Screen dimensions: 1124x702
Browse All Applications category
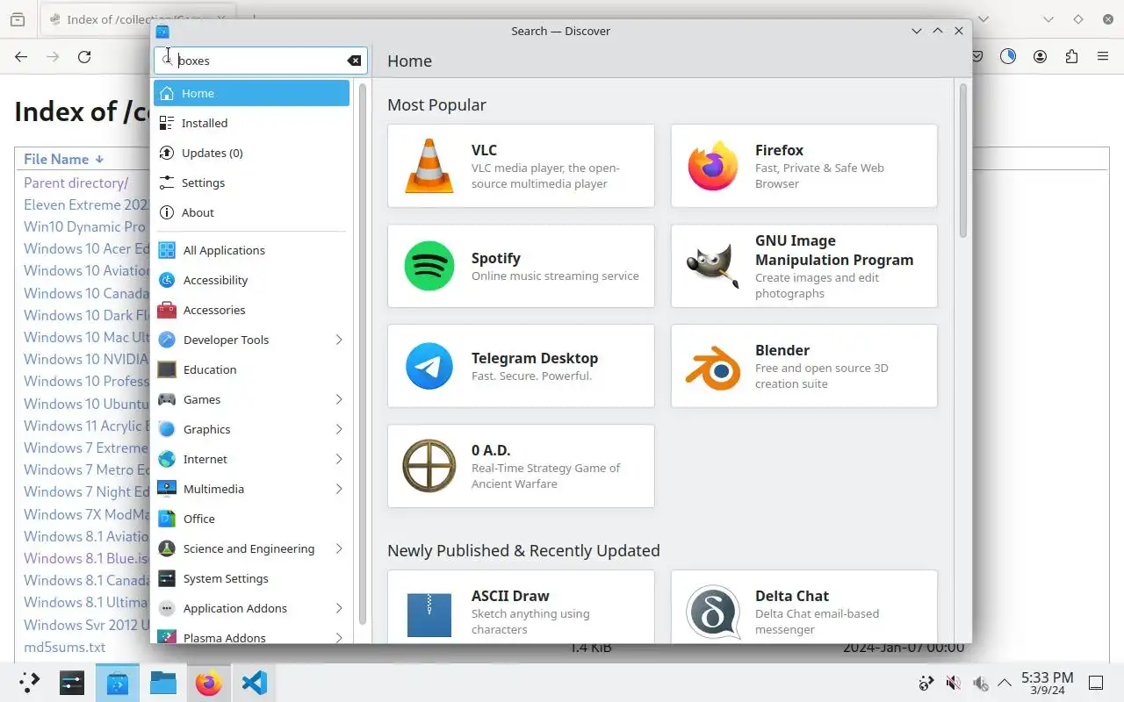click(x=251, y=250)
